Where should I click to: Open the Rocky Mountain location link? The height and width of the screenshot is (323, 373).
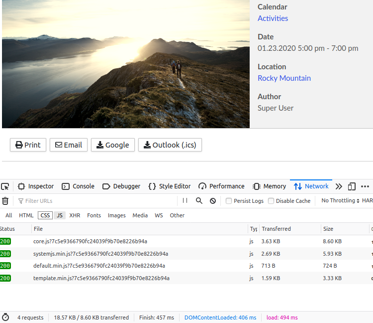point(284,78)
